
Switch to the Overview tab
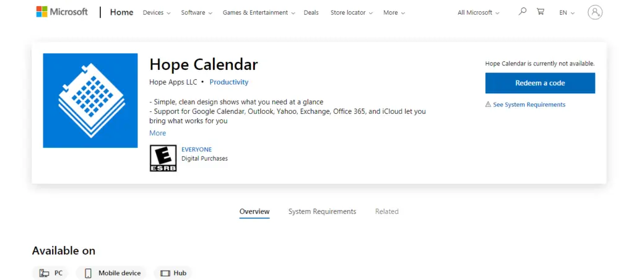coord(254,211)
